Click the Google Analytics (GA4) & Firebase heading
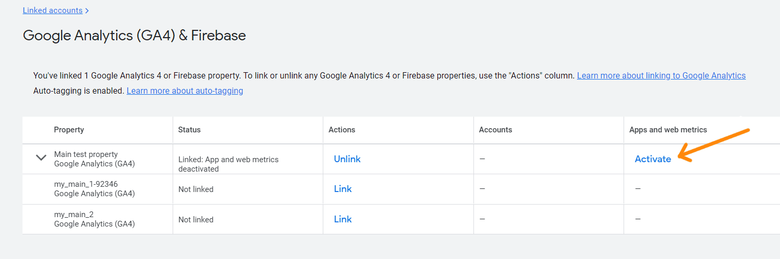The width and height of the screenshot is (780, 259). click(x=134, y=36)
